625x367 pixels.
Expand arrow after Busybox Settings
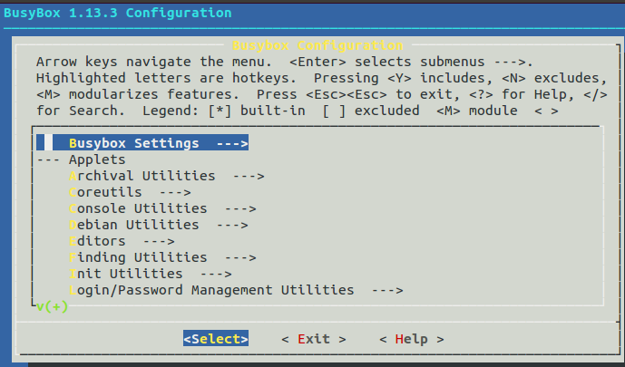point(232,144)
